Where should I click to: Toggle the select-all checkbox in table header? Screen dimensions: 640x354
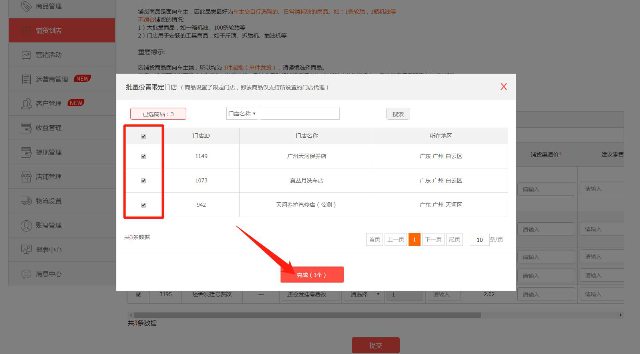(x=144, y=136)
